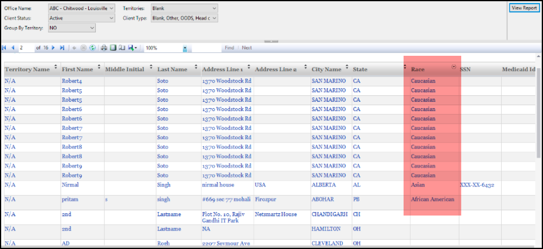Open the page setup dialog

[122, 48]
